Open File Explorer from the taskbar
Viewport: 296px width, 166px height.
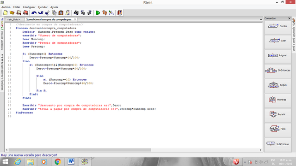tap(31, 162)
